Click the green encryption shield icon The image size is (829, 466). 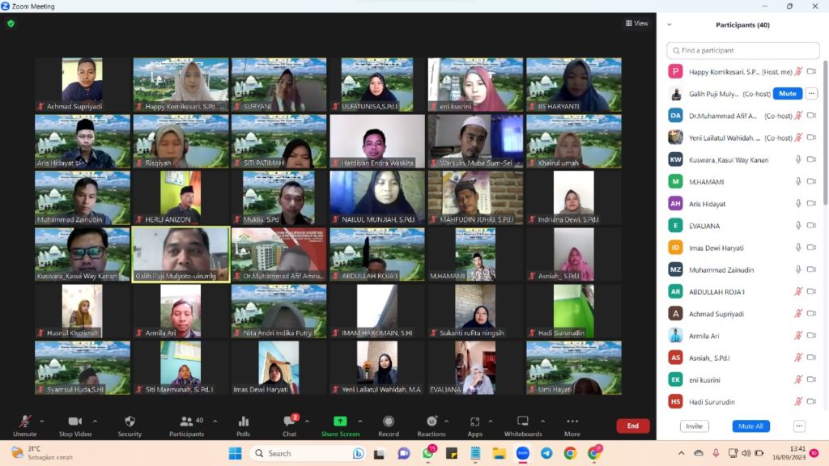click(11, 23)
